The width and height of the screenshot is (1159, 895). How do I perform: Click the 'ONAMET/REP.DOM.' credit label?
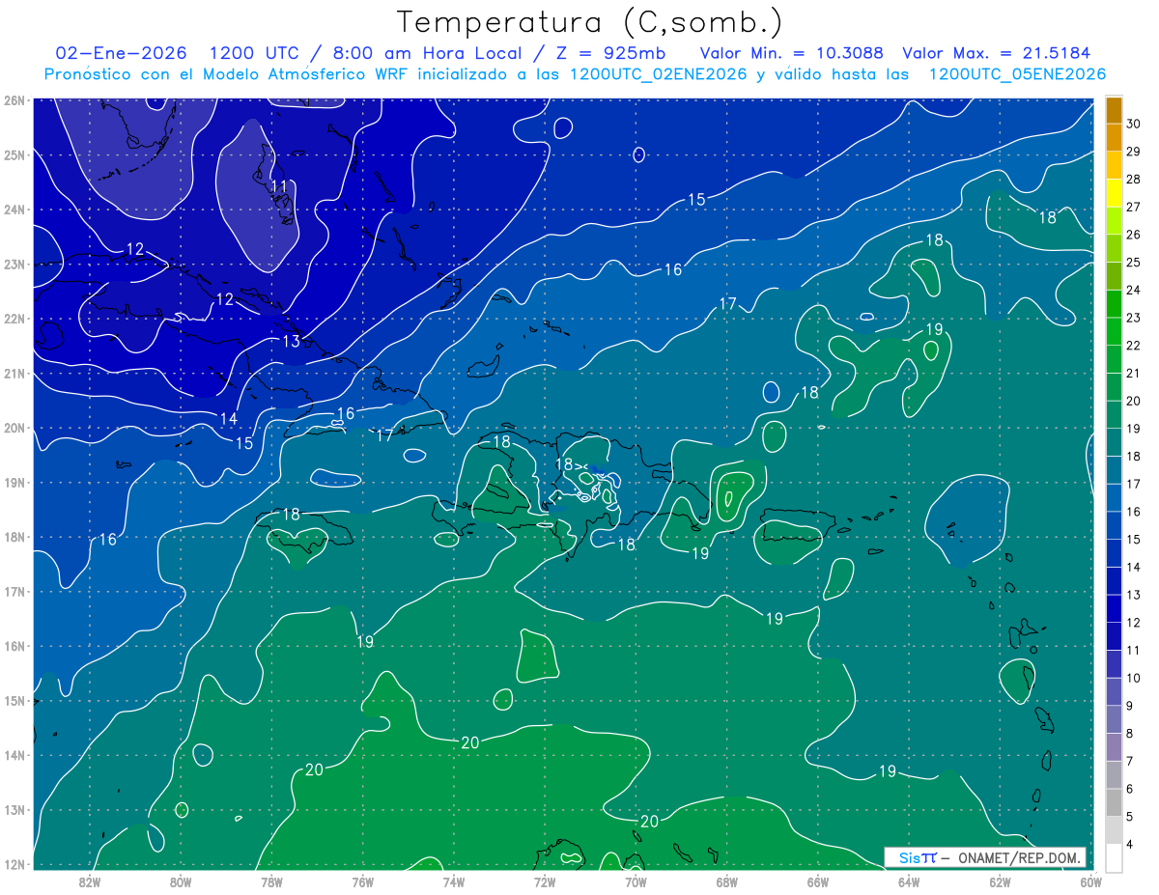click(1019, 857)
